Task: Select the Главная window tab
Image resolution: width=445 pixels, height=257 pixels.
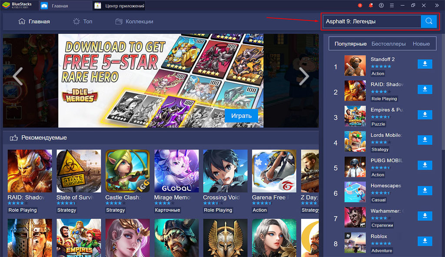Action: click(65, 6)
